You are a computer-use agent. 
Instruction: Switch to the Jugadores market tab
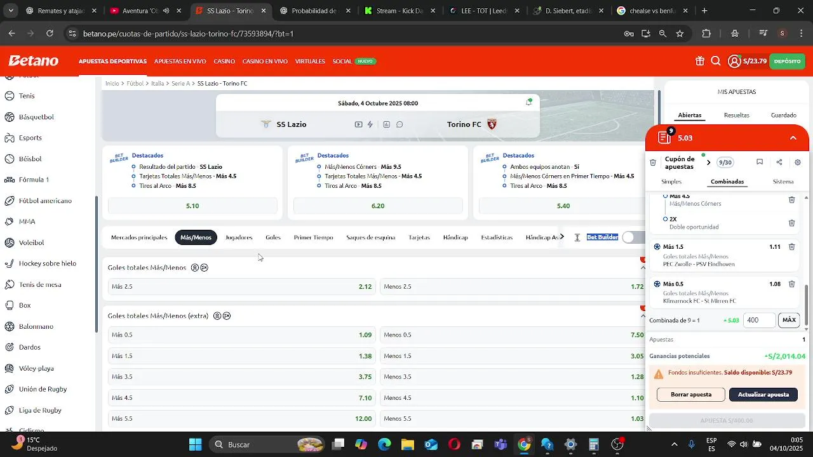pos(239,237)
